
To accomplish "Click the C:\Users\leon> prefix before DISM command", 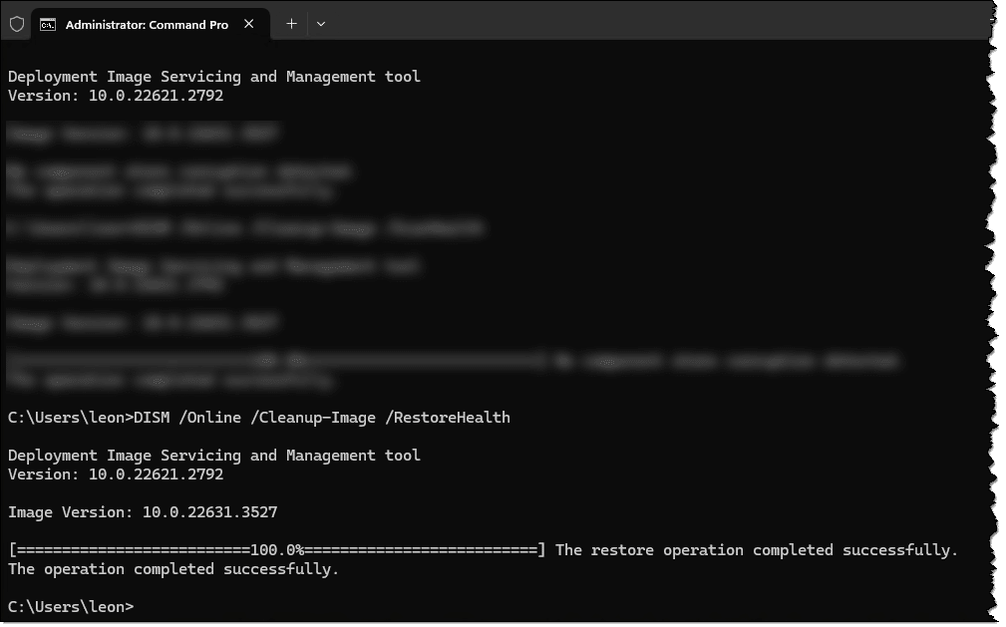I will (x=70, y=418).
